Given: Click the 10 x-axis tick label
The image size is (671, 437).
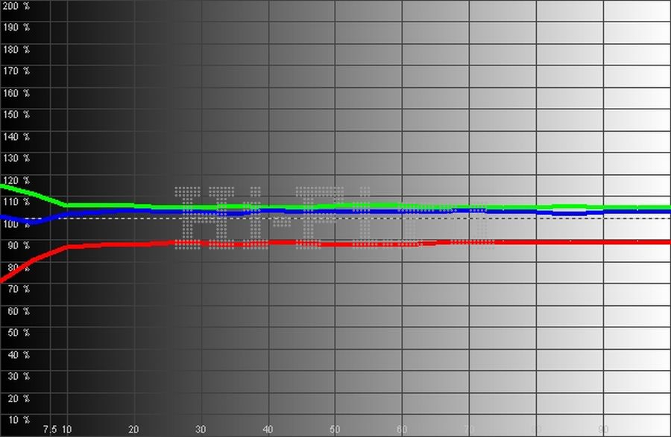Looking at the screenshot, I should (67, 430).
